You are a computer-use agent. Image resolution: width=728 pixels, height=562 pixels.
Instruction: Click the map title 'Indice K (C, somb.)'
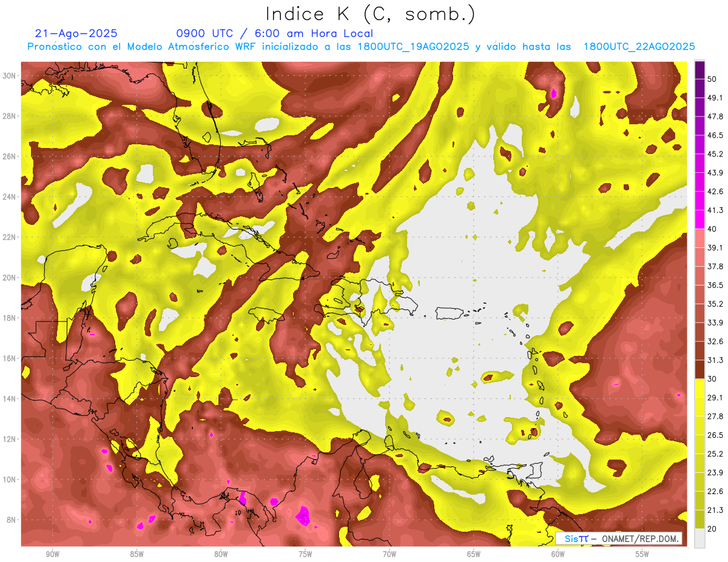370,15
